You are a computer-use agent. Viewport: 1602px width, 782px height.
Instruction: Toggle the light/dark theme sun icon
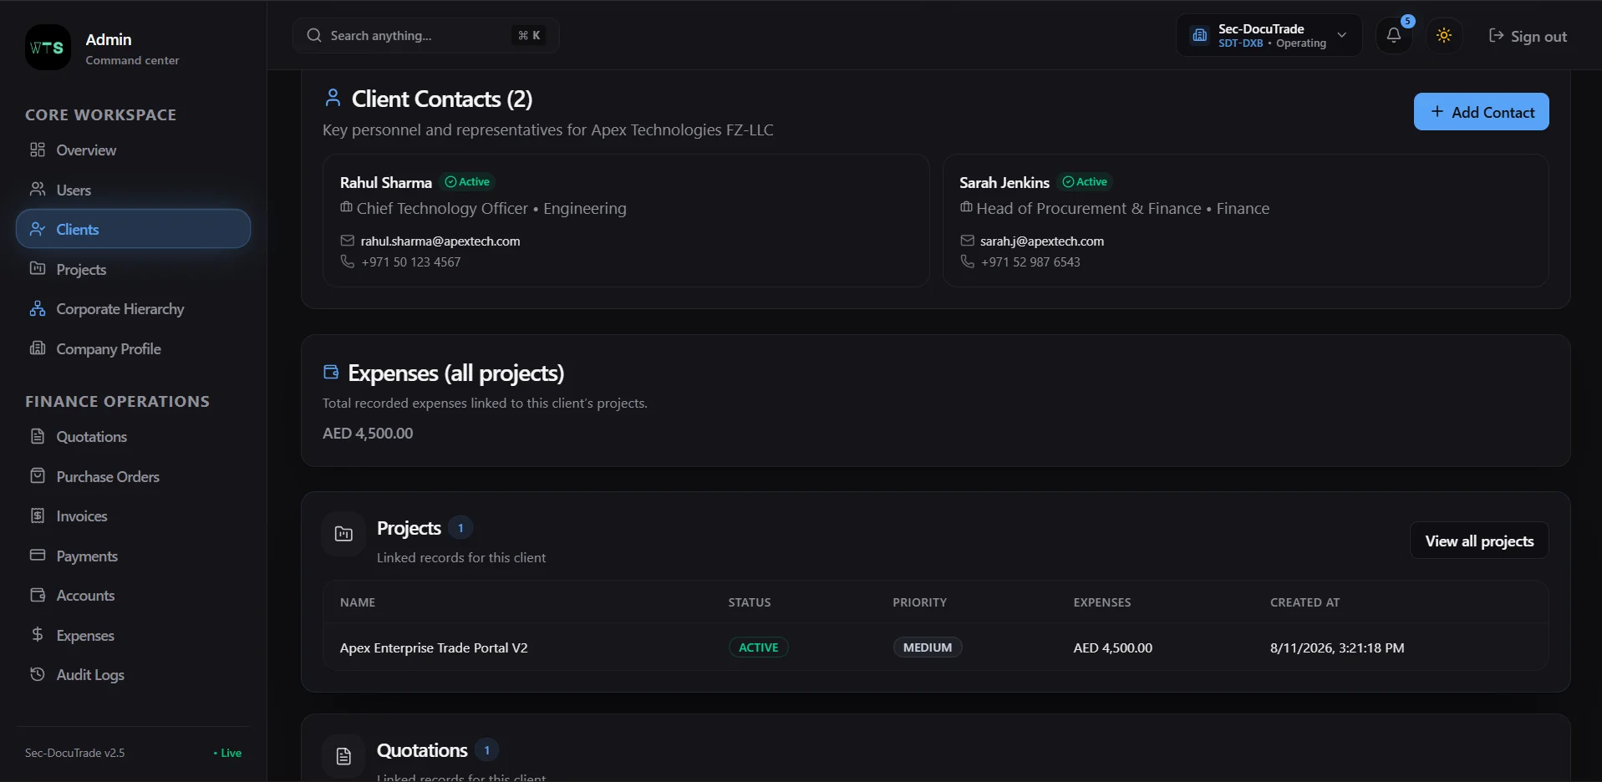(x=1444, y=35)
